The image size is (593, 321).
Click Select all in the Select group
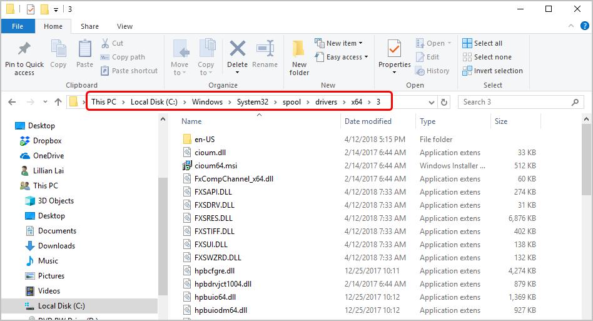pyautogui.click(x=482, y=43)
